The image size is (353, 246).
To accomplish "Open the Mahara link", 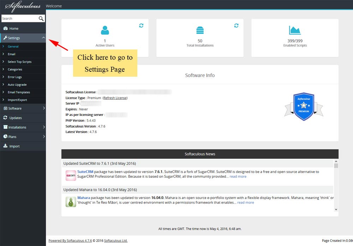I will (84, 198).
